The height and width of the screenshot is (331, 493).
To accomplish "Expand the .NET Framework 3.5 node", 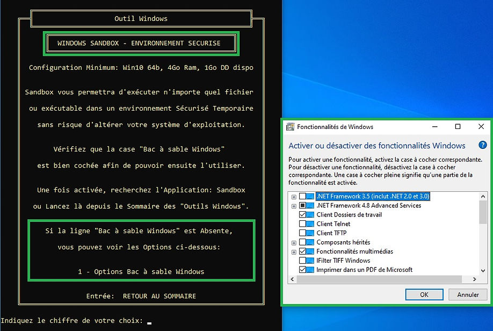I will coord(294,197).
